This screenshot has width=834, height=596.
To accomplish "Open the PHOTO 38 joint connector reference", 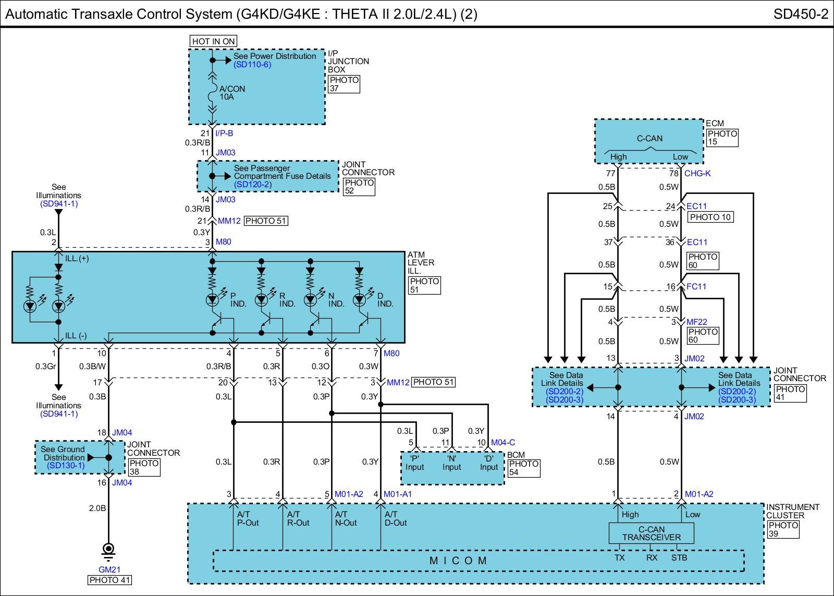I will (144, 467).
